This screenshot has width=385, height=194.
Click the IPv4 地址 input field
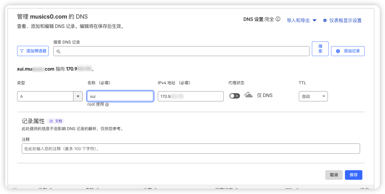pyautogui.click(x=190, y=96)
